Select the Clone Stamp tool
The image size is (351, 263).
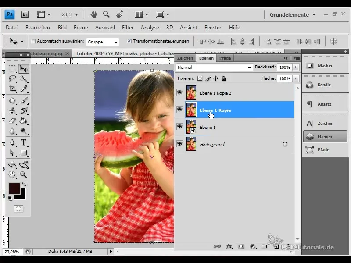point(12,111)
